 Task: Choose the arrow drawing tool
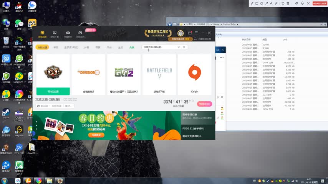click(267, 3)
